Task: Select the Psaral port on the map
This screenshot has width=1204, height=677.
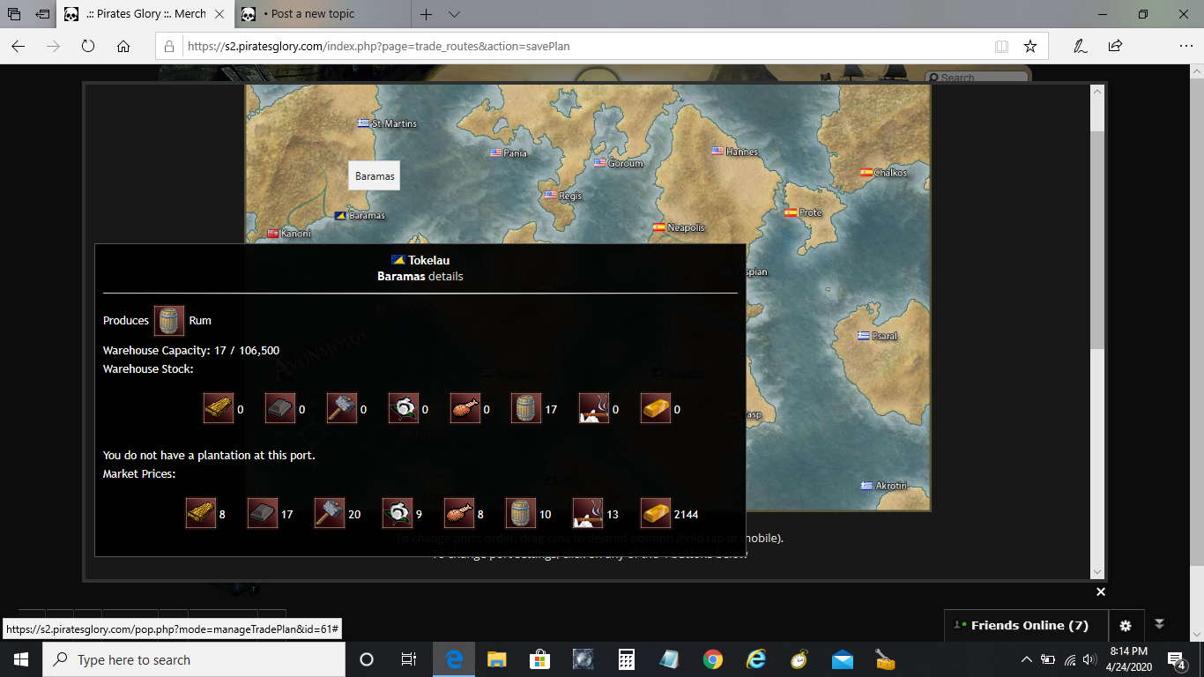Action: tap(878, 336)
